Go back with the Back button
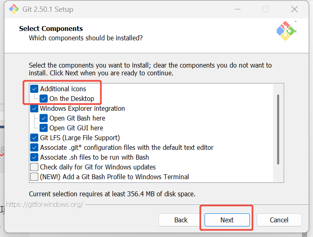Image resolution: width=313 pixels, height=237 pixels. click(181, 220)
